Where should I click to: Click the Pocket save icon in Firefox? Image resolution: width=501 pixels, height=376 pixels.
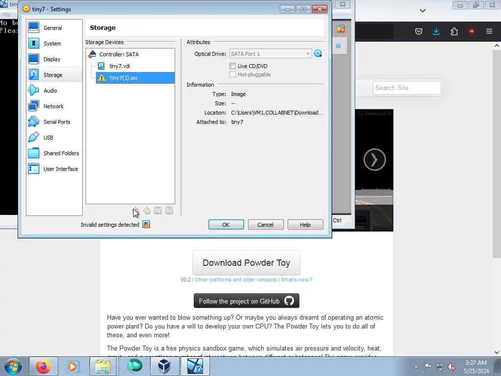pyautogui.click(x=419, y=31)
